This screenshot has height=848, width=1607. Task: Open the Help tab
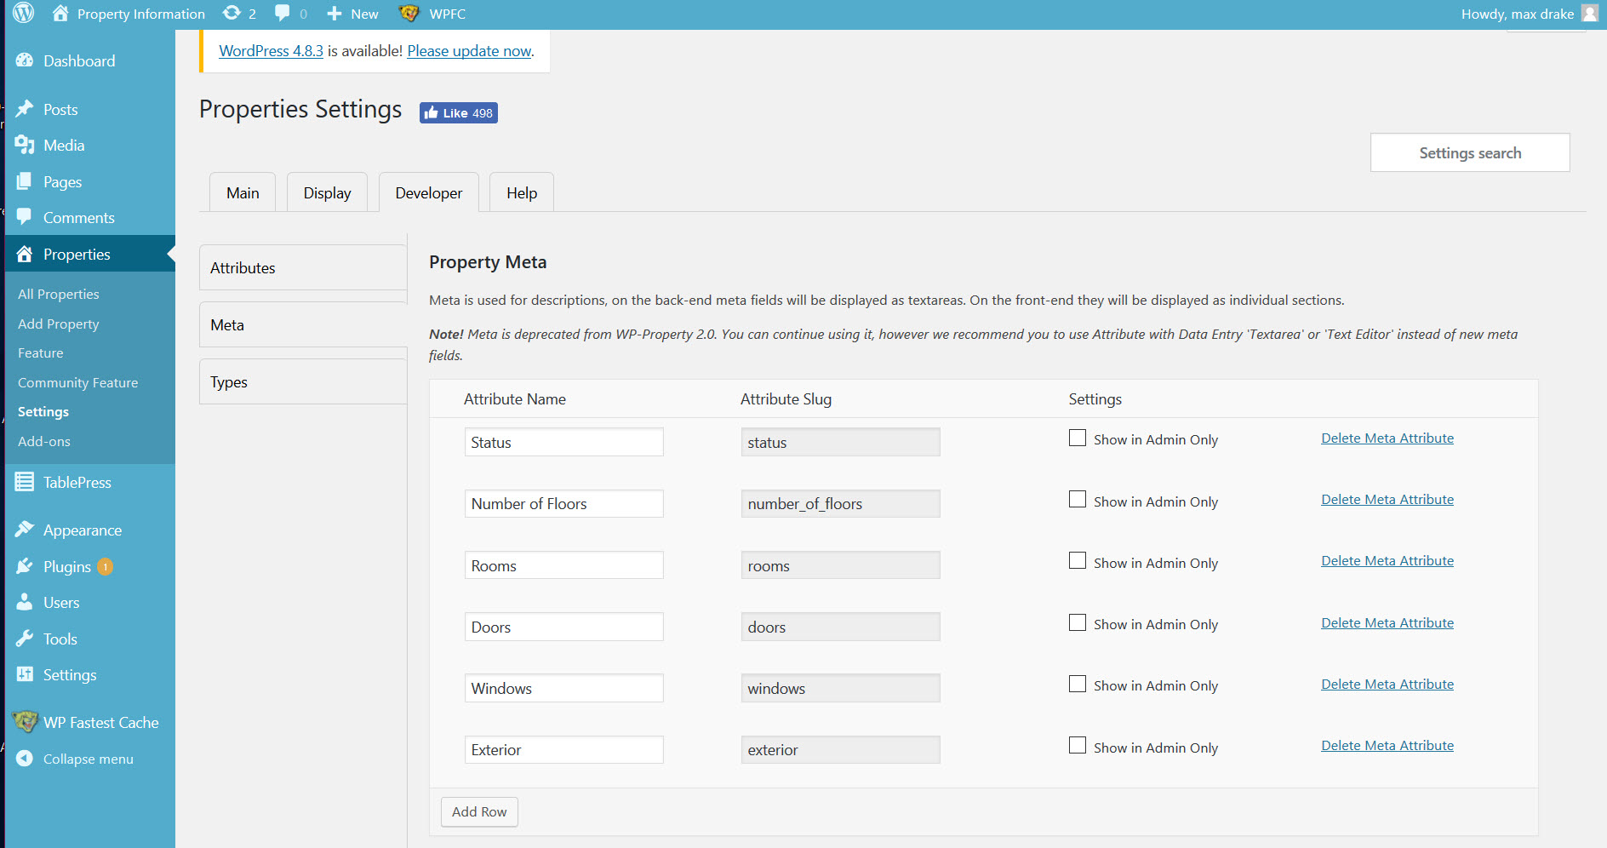coord(521,193)
